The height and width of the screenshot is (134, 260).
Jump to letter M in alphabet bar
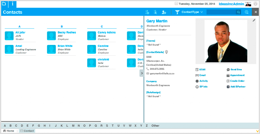[x=73, y=126]
